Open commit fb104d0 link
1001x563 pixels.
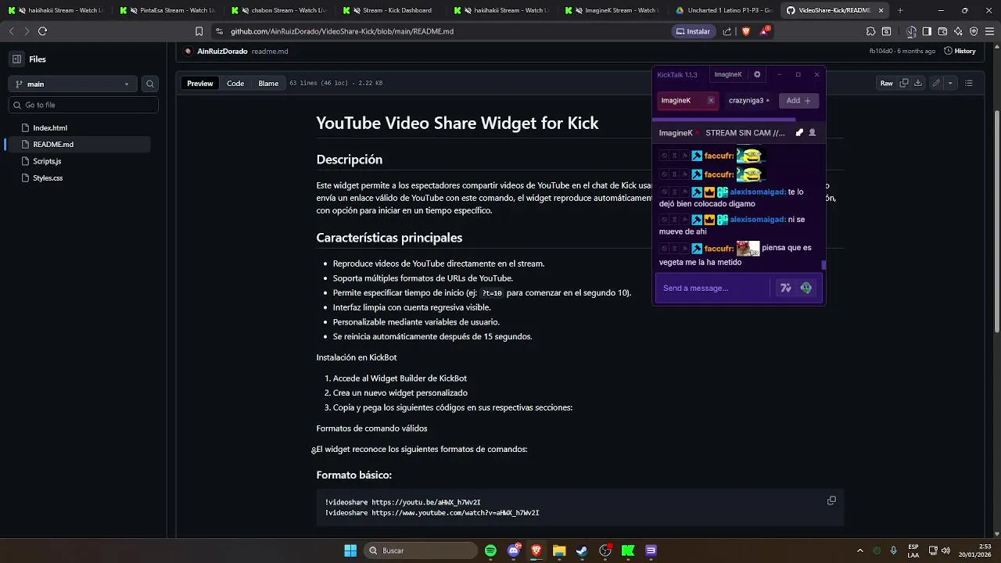click(881, 51)
